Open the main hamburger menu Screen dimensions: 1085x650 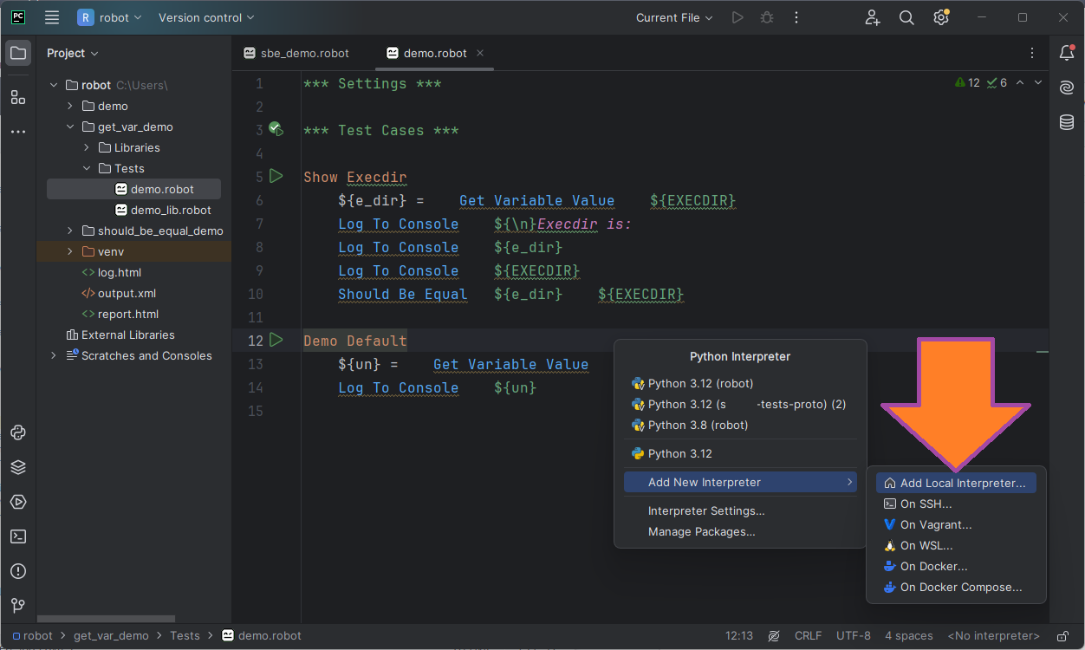[52, 17]
